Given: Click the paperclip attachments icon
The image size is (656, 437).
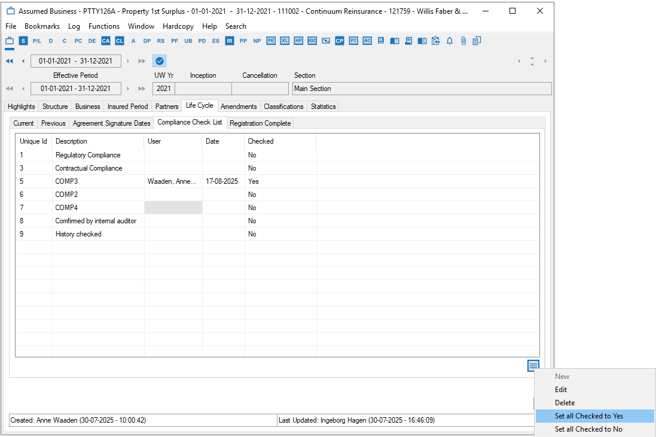Looking at the screenshot, I should tap(463, 41).
